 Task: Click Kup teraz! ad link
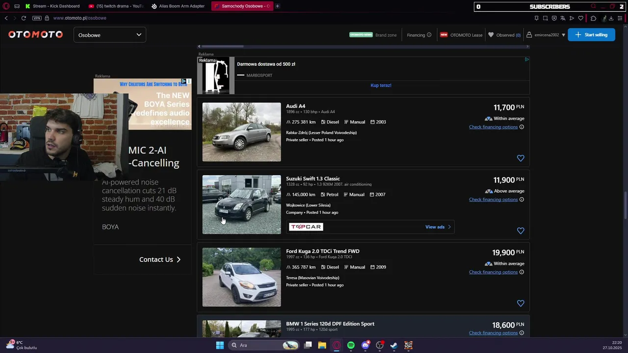(381, 85)
